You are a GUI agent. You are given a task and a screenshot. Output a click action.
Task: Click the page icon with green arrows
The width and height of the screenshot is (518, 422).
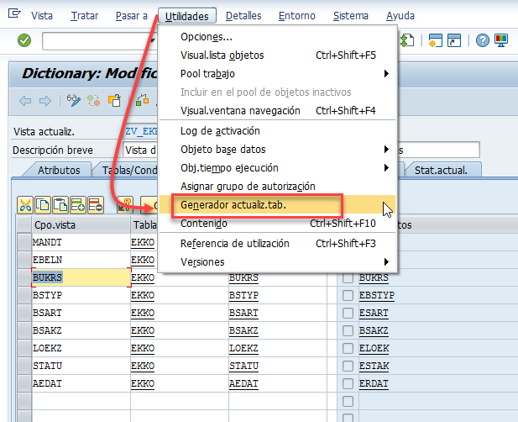pos(406,40)
